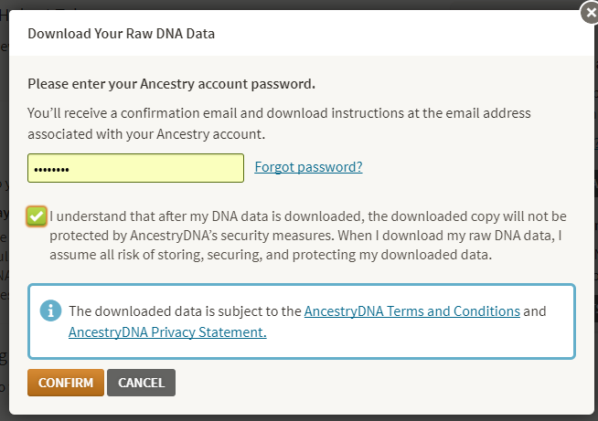Screen dimensions: 598x421
Task: Focus the Ancestry account password field
Action: [x=135, y=168]
